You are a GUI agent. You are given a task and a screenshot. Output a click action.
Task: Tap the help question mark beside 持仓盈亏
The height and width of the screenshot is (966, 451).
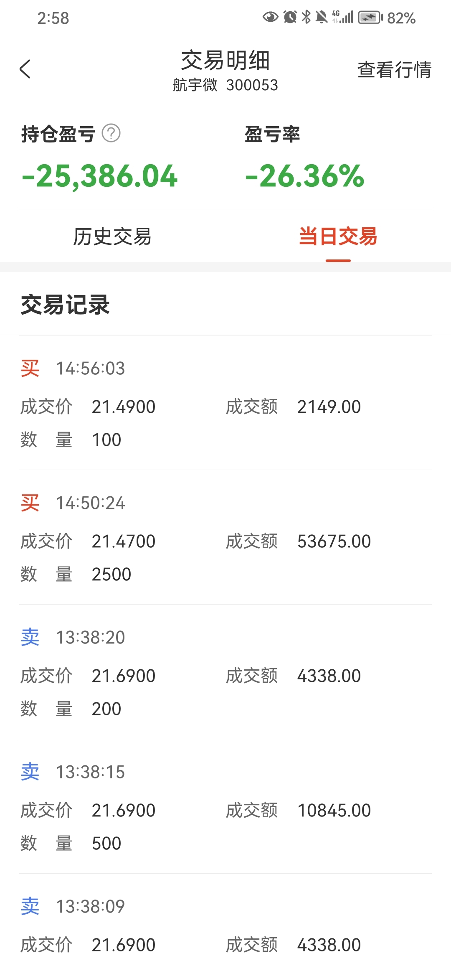tap(111, 134)
